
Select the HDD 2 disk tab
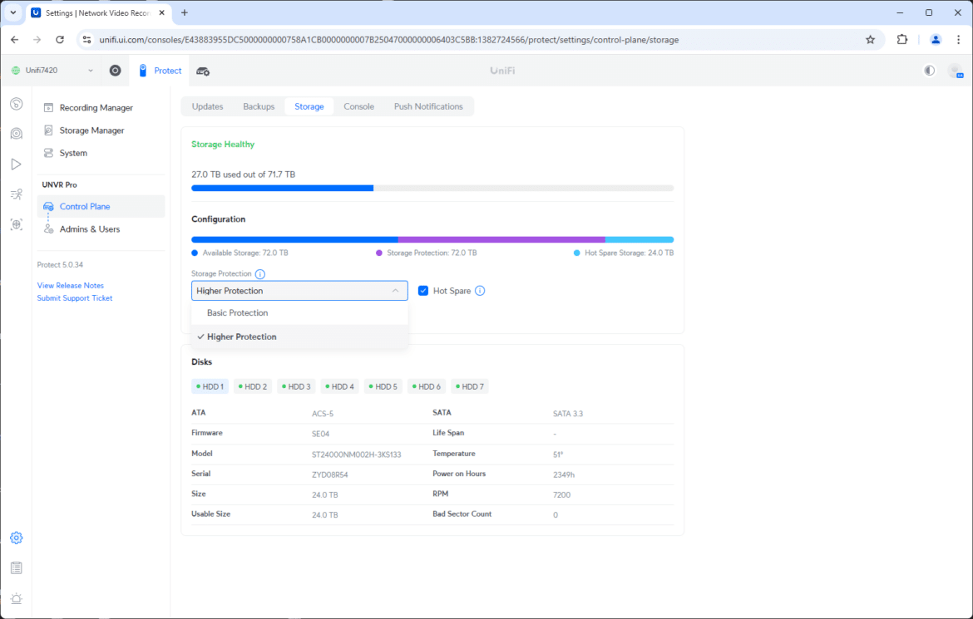click(253, 386)
